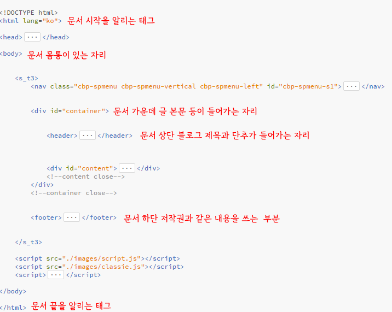This screenshot has width=392, height=312.
Task: Click the closing </body> tag
Action: click(x=13, y=291)
